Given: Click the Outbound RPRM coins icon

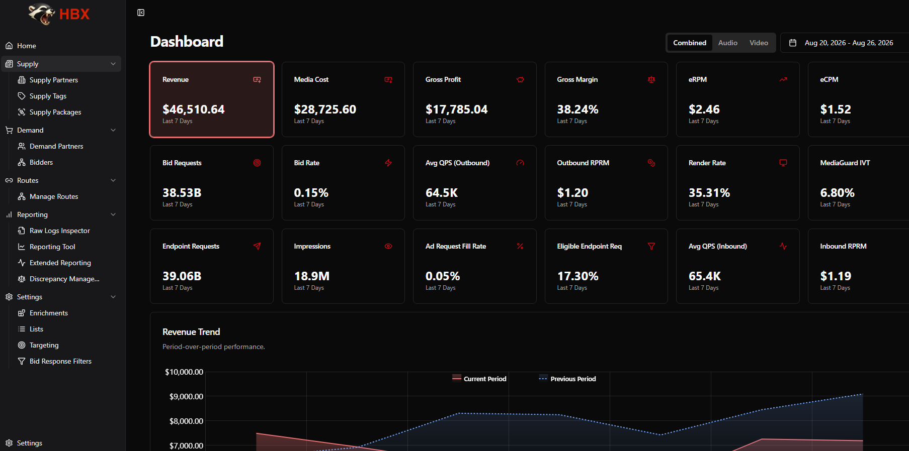Looking at the screenshot, I should click(x=651, y=163).
